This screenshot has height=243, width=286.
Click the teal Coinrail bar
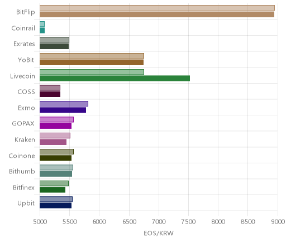(x=42, y=31)
